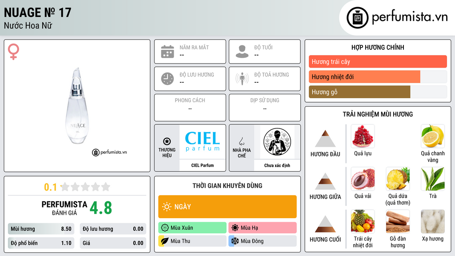Image resolution: width=455 pixels, height=256 pixels.
Task: Open the Quả lựu pomegranate note image
Action: (363, 136)
